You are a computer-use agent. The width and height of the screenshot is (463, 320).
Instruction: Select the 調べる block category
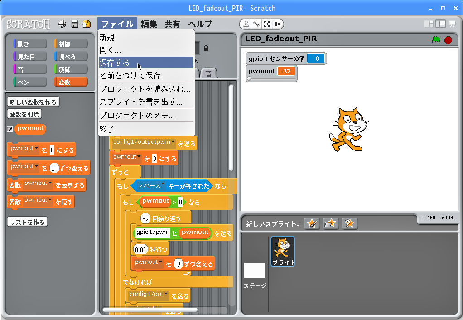(x=71, y=57)
